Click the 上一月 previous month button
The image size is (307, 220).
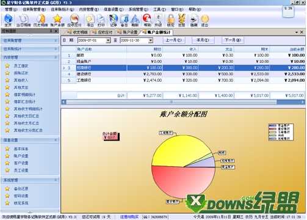pyautogui.click(x=174, y=40)
